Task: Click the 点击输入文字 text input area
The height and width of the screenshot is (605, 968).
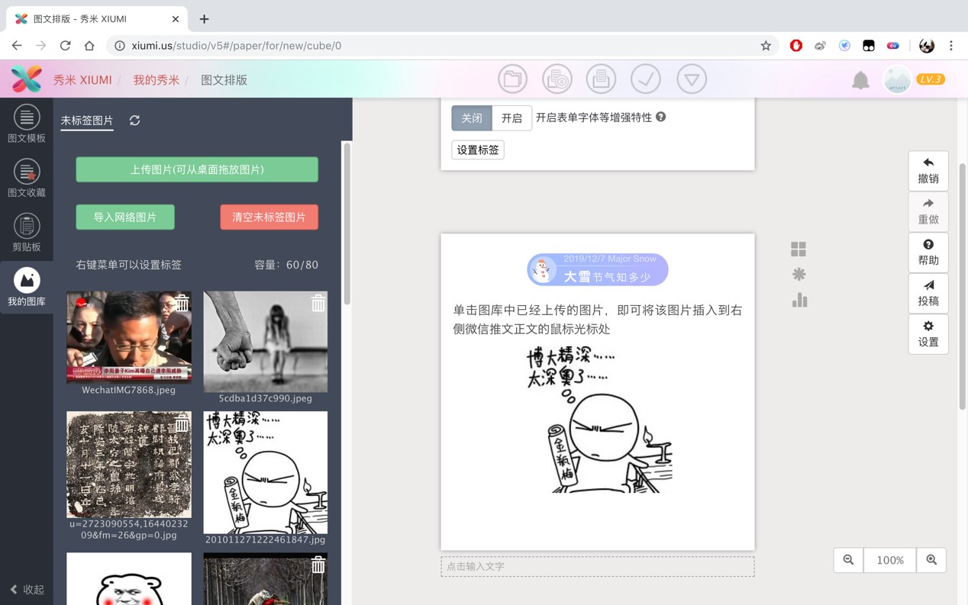Action: (x=597, y=566)
